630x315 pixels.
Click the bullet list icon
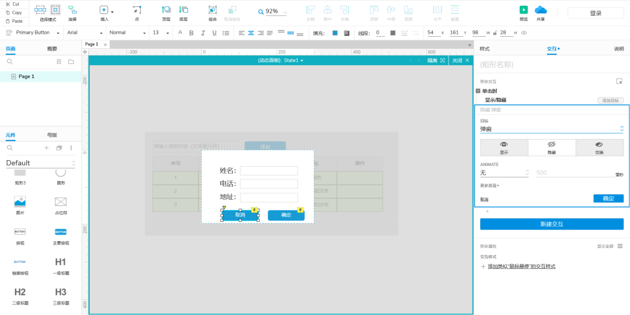tap(226, 33)
